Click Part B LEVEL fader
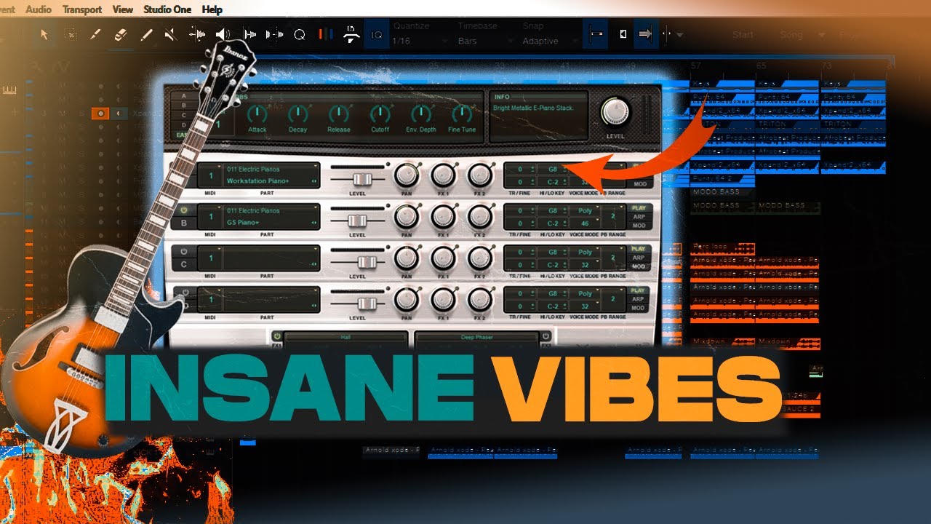931x524 pixels. click(356, 221)
